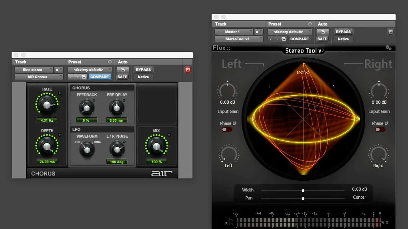Viewport: 408px width, 229px height.
Task: Click the Pan slider handle
Action: (x=303, y=198)
